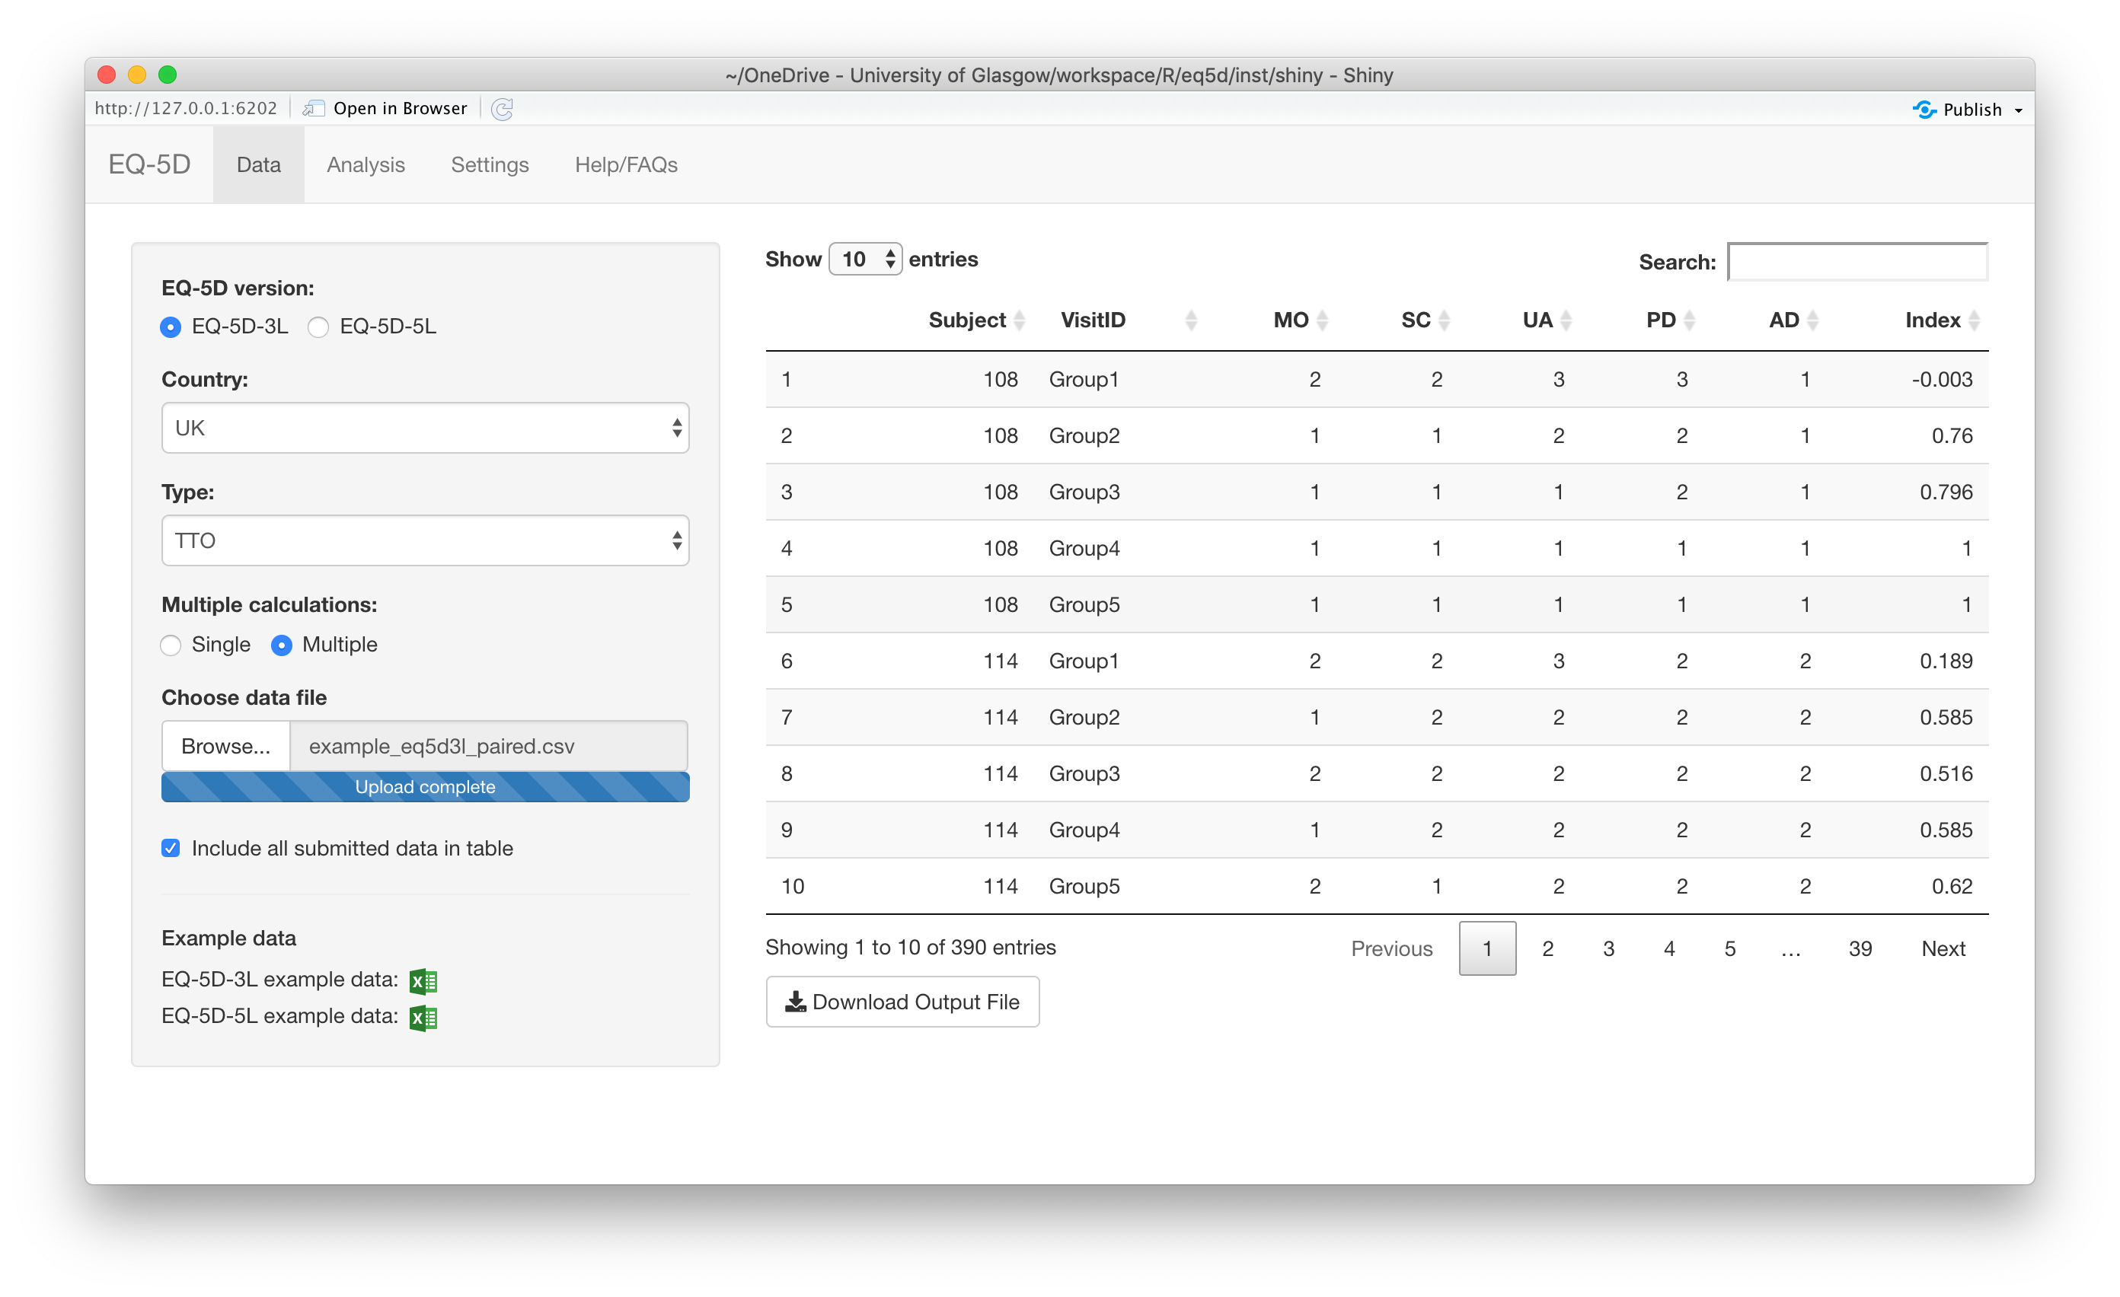The width and height of the screenshot is (2120, 1297).
Task: Enable Include all submitted data checkbox
Action: click(x=171, y=847)
